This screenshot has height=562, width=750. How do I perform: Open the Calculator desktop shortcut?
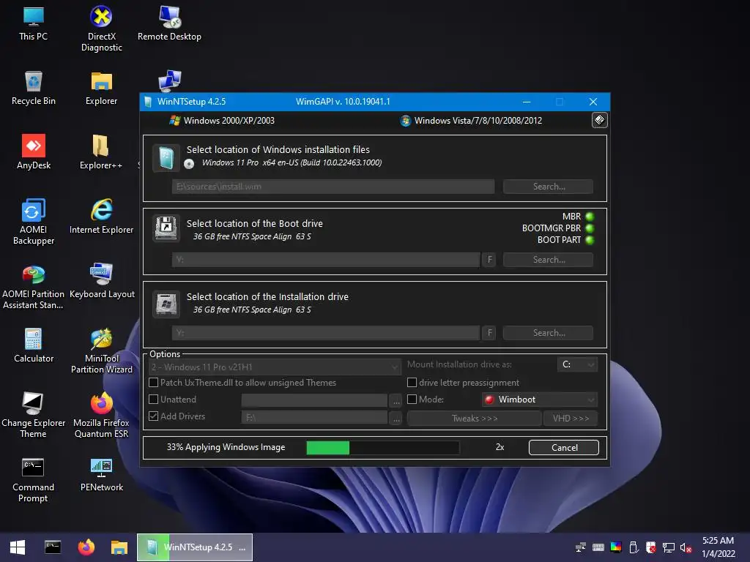tap(34, 345)
